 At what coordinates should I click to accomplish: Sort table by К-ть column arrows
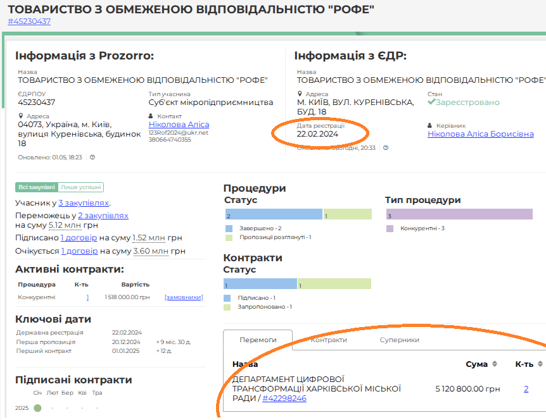[x=540, y=364]
